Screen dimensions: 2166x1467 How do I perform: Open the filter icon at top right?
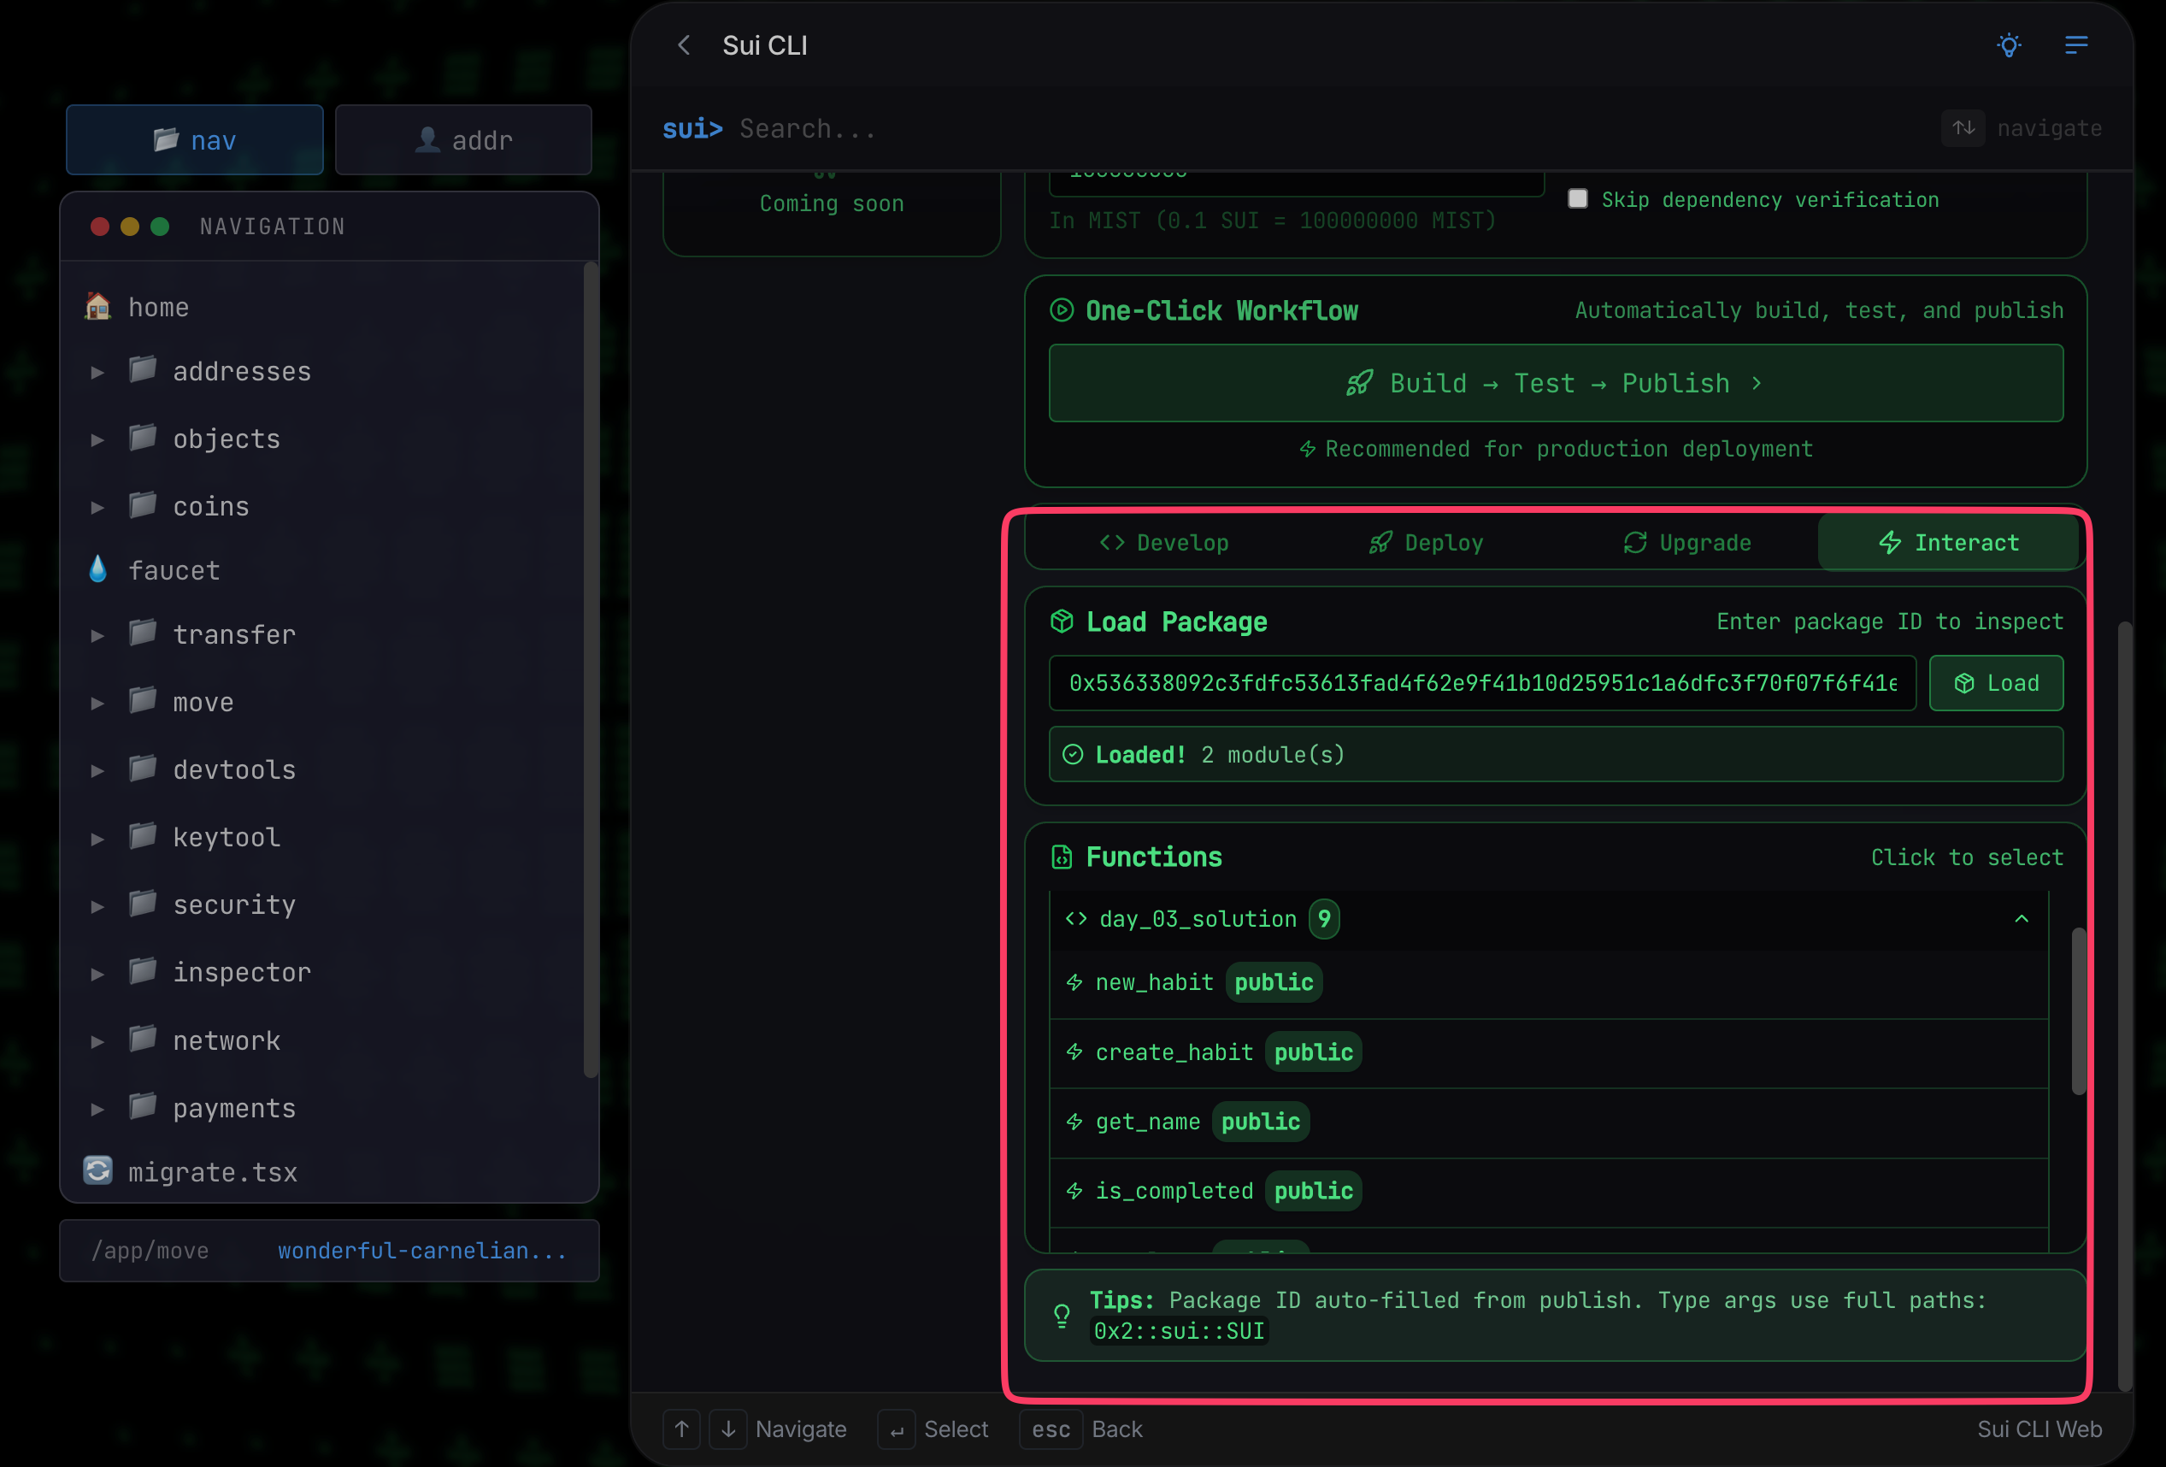2076,44
